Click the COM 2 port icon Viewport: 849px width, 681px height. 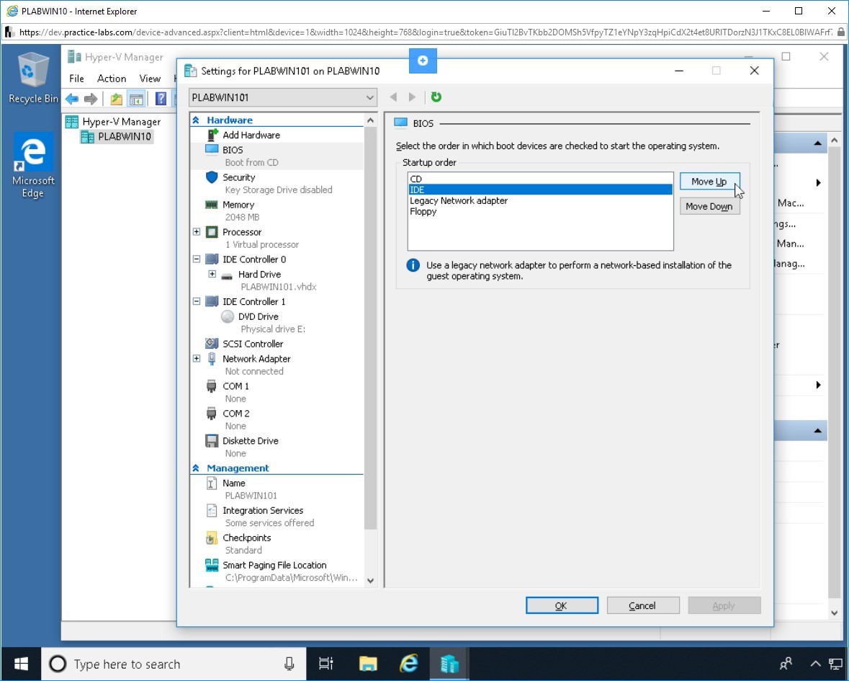point(212,414)
